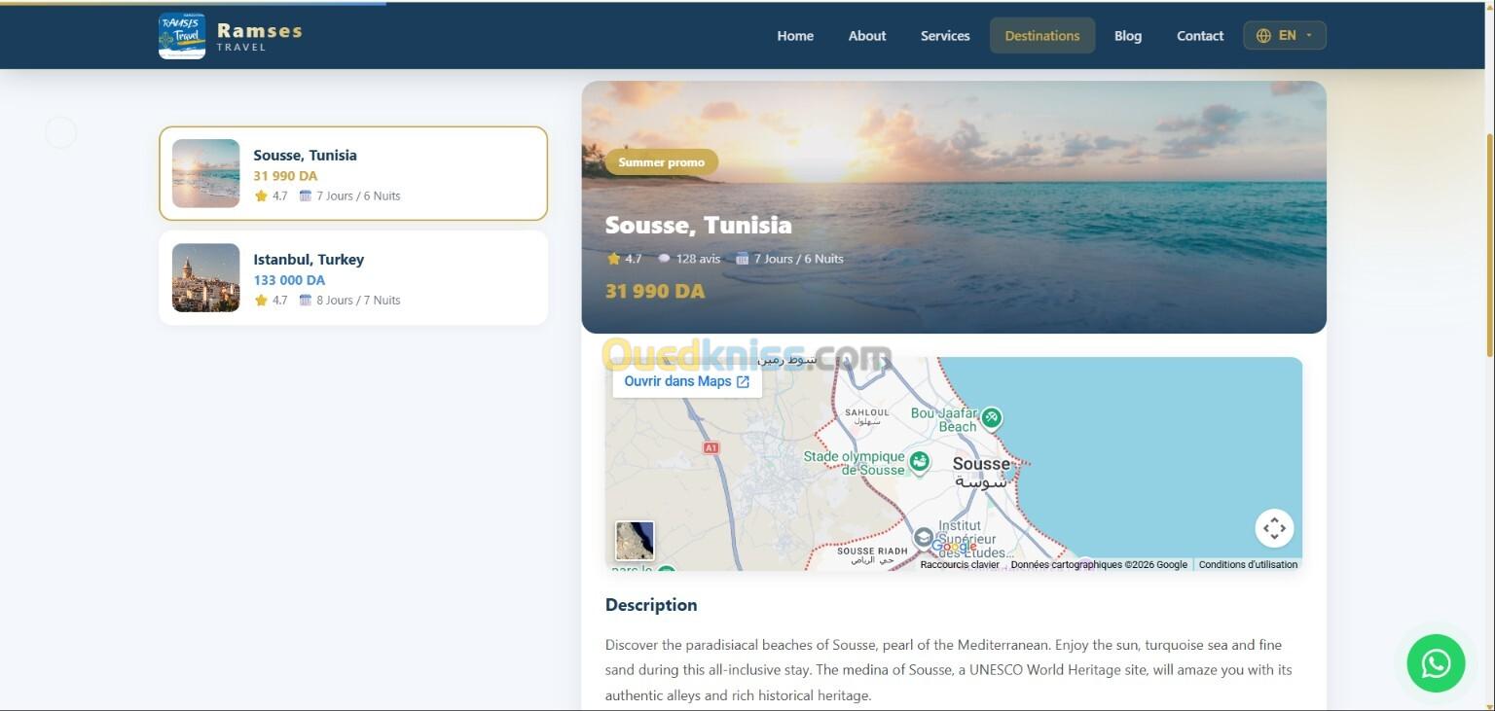The height and width of the screenshot is (711, 1495).
Task: Open the Services menu item
Action: [x=945, y=36]
